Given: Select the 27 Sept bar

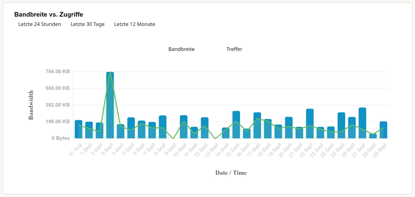Looking at the screenshot, I should pyautogui.click(x=362, y=123).
